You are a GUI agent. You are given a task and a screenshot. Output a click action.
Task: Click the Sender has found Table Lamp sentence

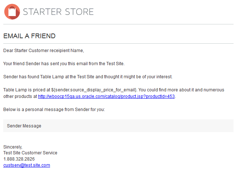[88, 77]
